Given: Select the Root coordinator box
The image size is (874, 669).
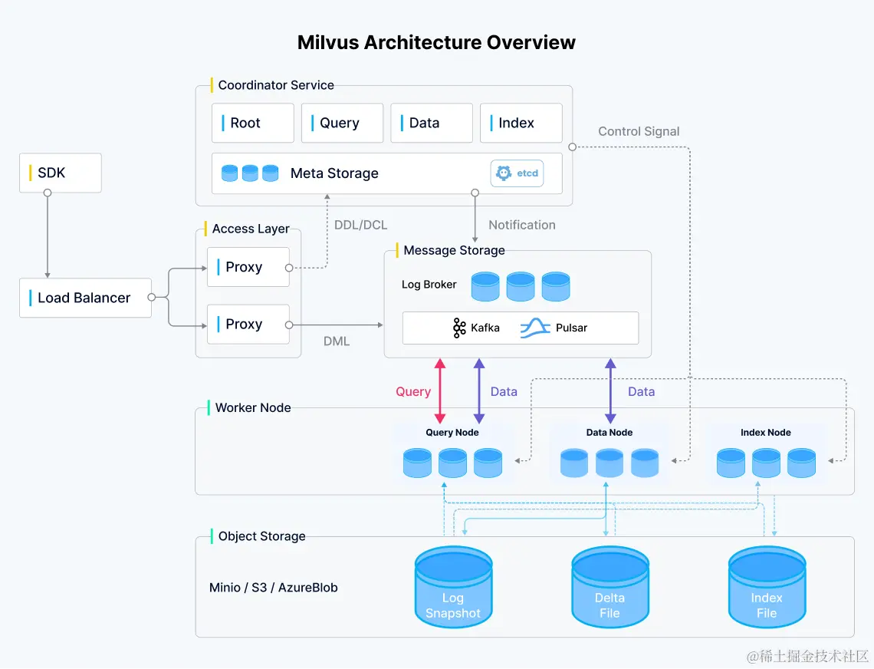Looking at the screenshot, I should pos(252,123).
